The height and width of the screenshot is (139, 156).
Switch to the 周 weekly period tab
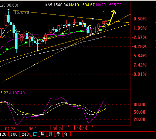pyautogui.click(x=43, y=134)
